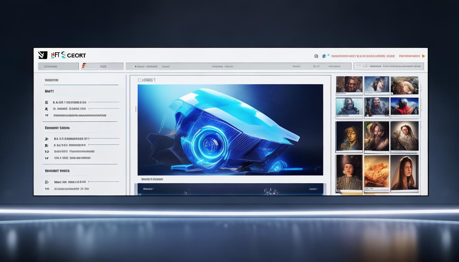459x262 pixels.
Task: Click inside the gray search field in the toolbar
Action: click(388, 66)
